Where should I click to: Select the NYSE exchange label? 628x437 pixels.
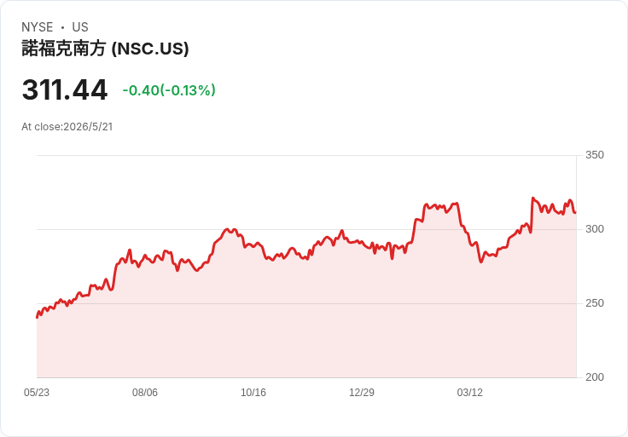tap(38, 27)
